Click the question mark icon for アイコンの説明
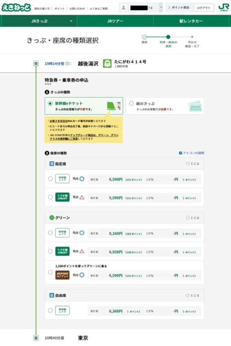 tap(181, 153)
